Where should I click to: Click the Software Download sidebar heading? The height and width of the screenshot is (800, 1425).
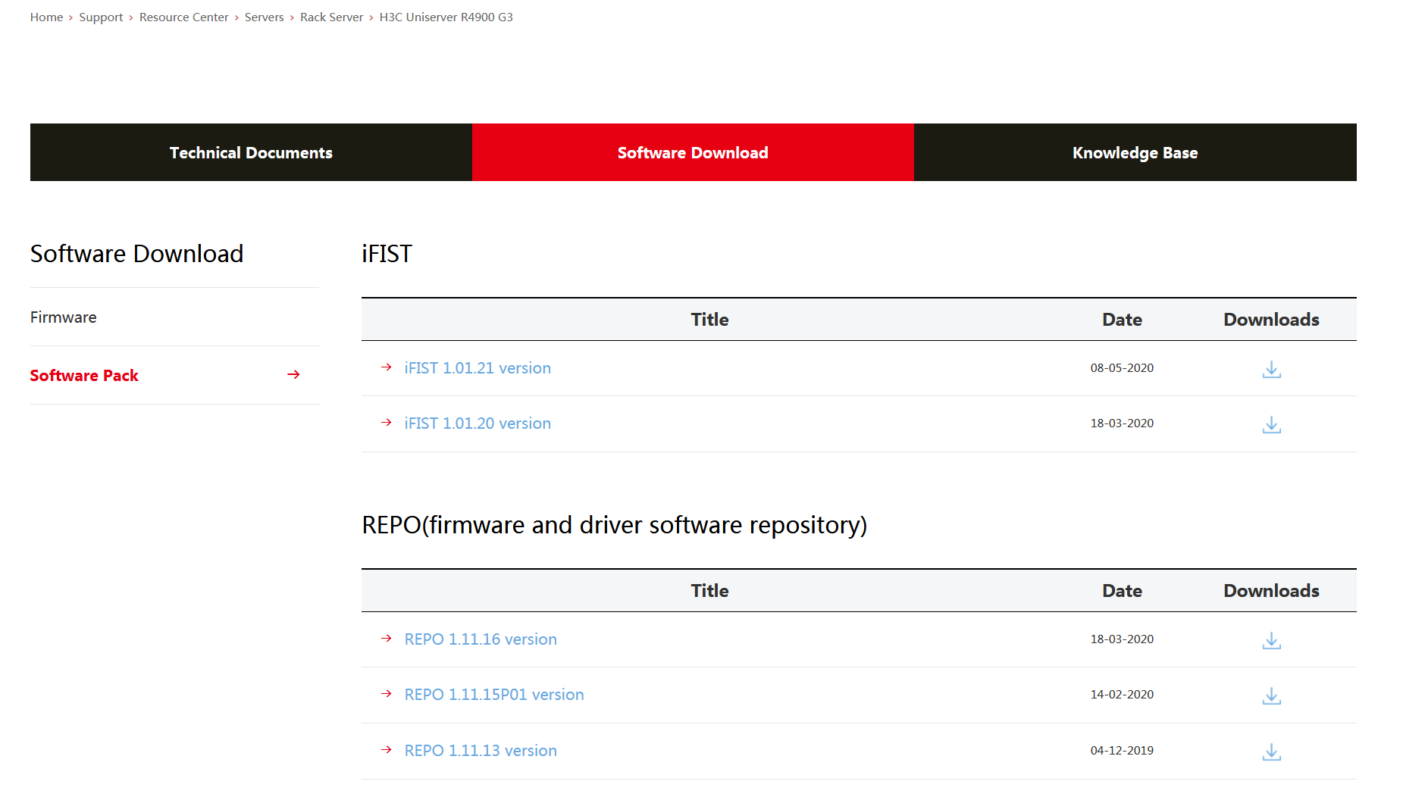point(136,254)
